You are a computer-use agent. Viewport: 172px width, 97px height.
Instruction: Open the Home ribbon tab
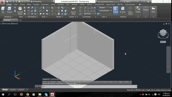pyautogui.click(x=9, y=4)
